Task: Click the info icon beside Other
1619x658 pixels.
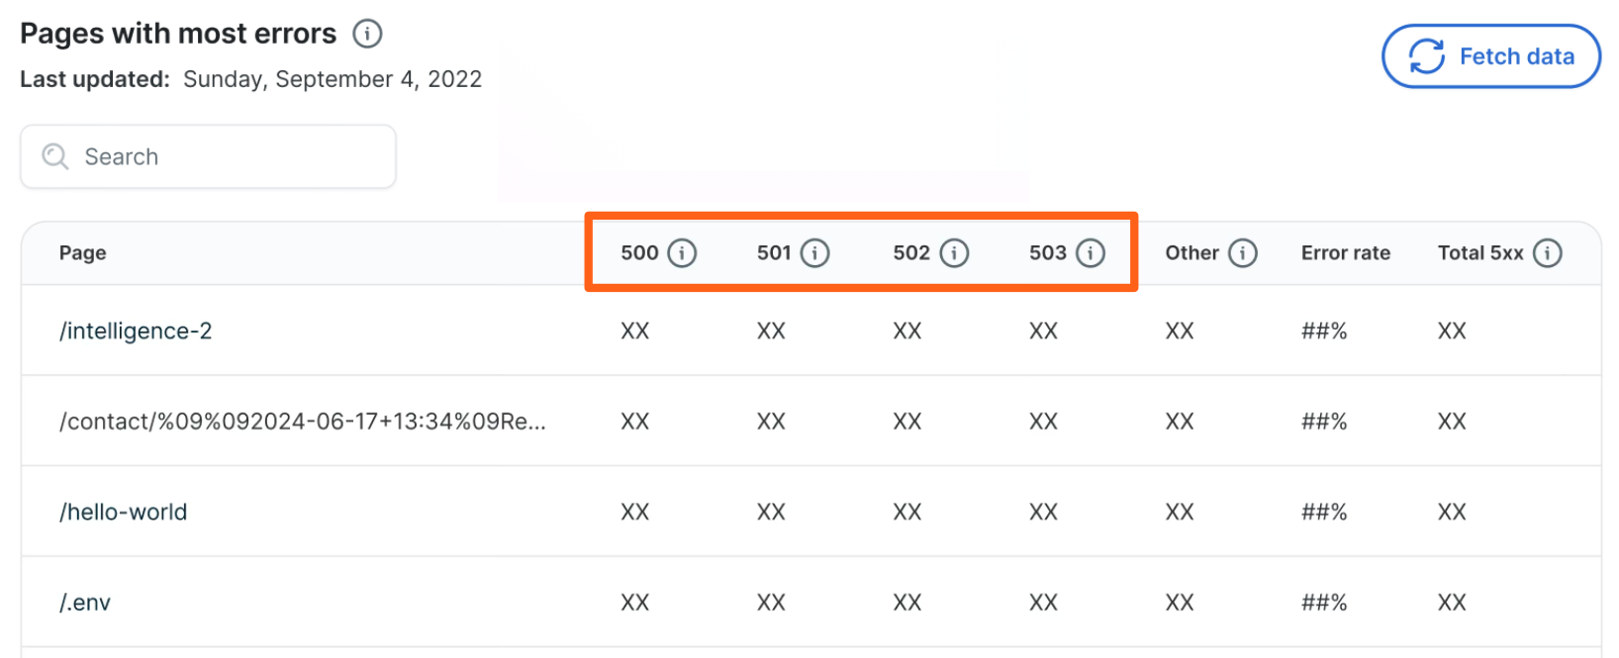Action: click(1242, 253)
